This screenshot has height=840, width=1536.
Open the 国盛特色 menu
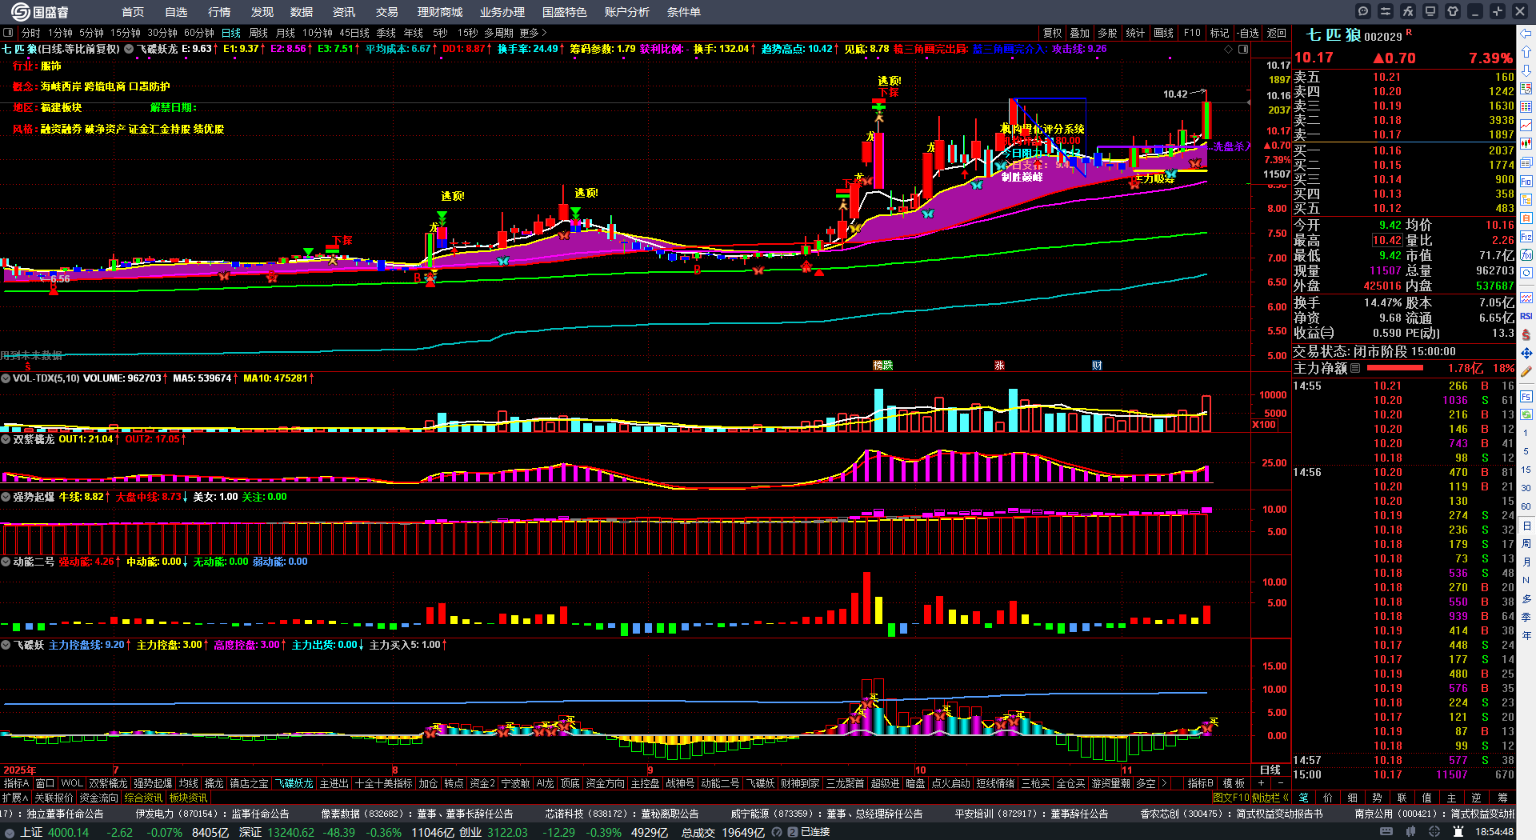tap(565, 12)
